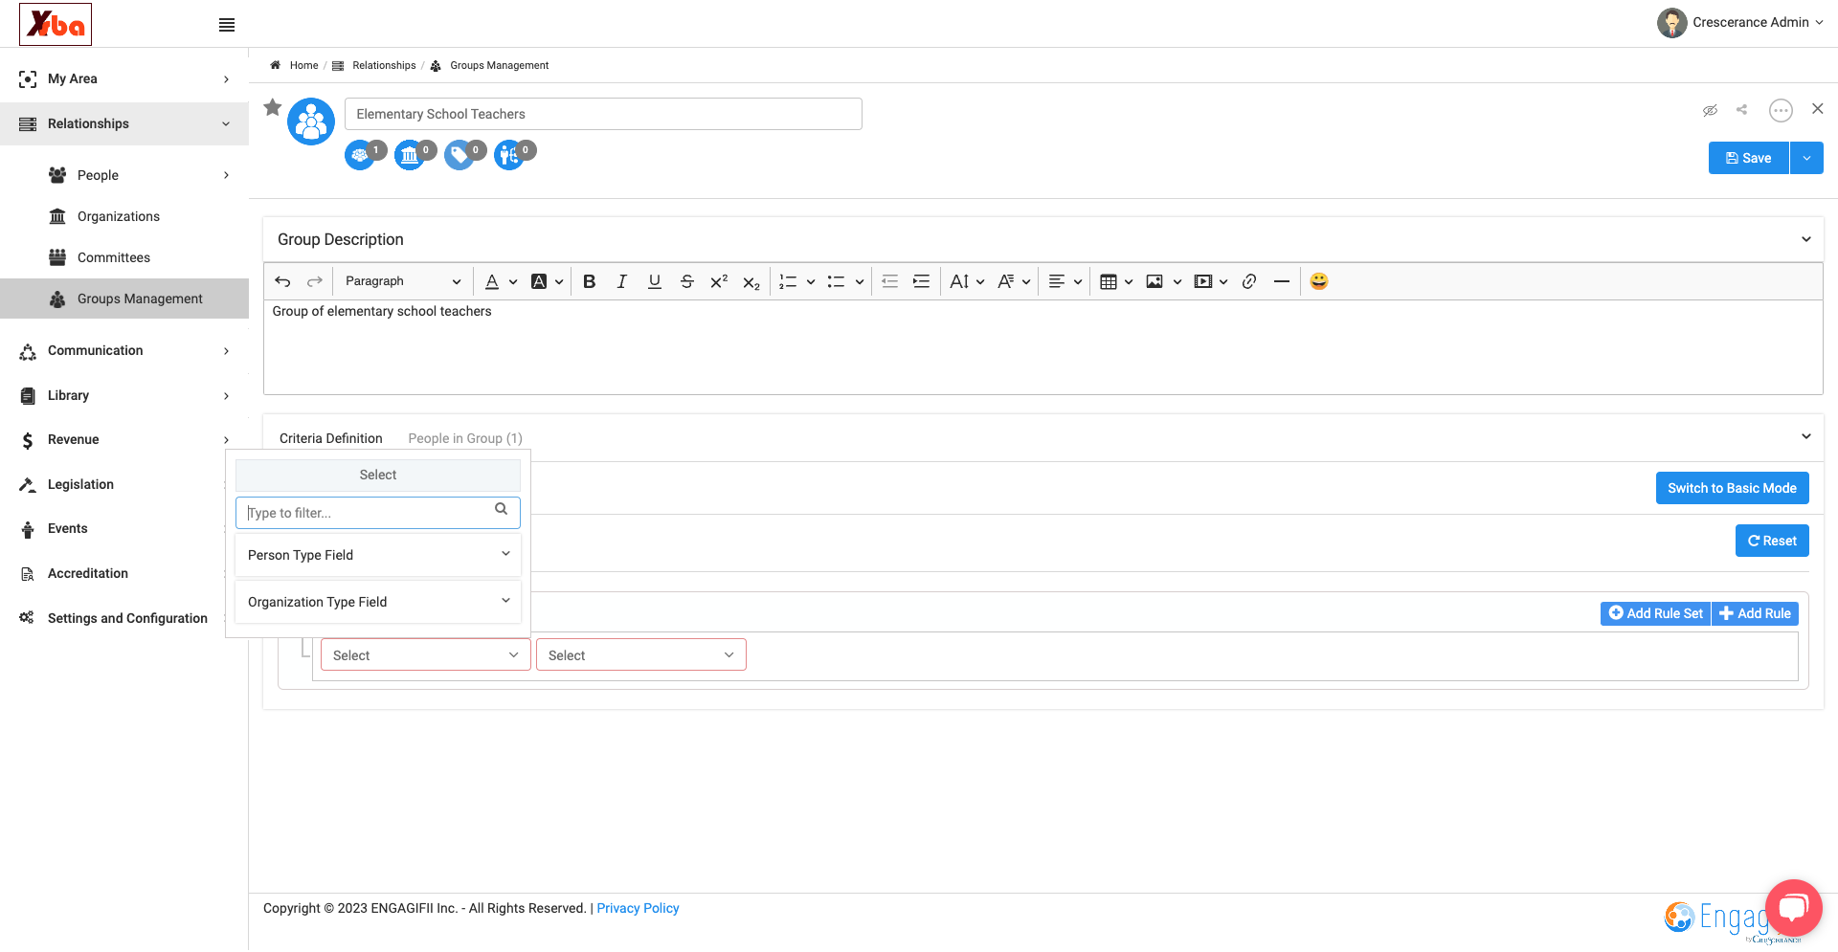This screenshot has height=952, width=1838.
Task: Open the Privacy Policy link
Action: (639, 908)
